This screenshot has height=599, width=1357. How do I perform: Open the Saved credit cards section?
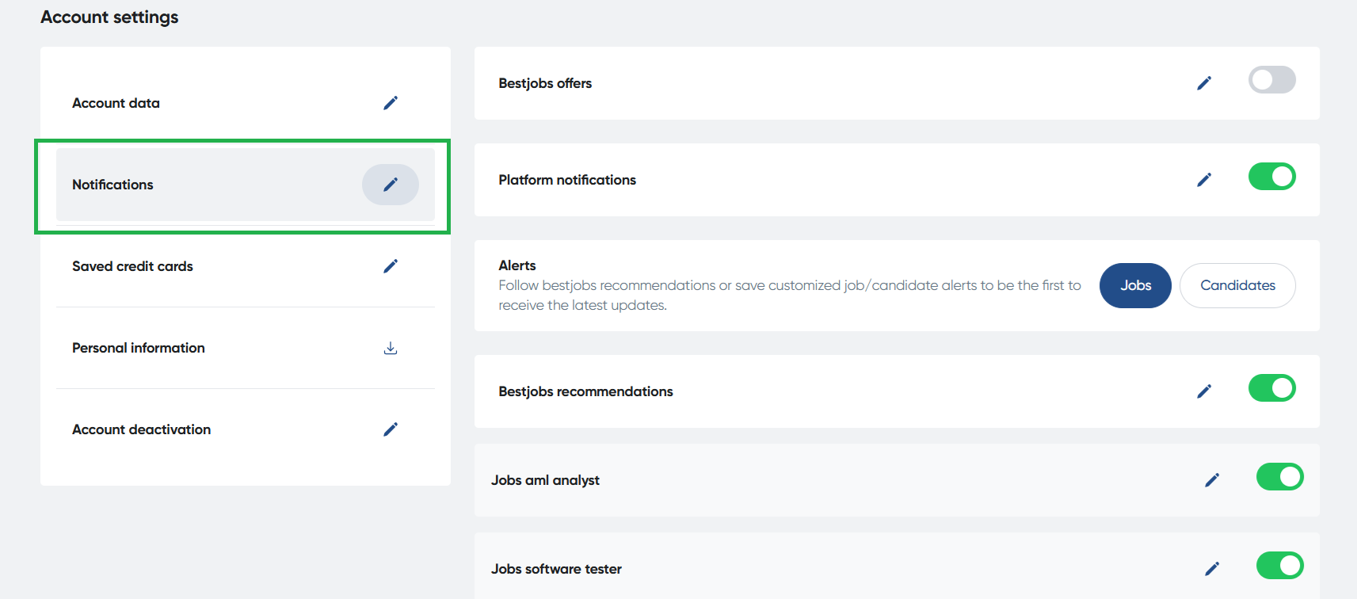[x=133, y=266]
